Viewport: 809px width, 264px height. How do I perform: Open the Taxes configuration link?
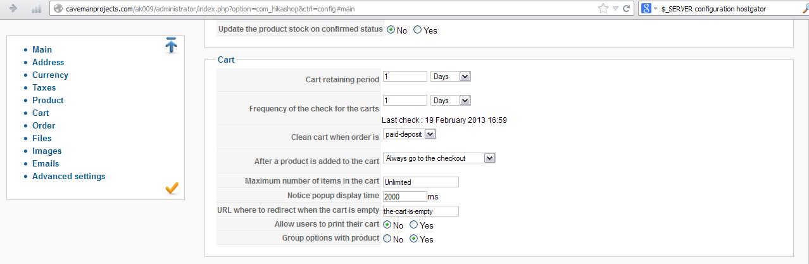tap(44, 87)
